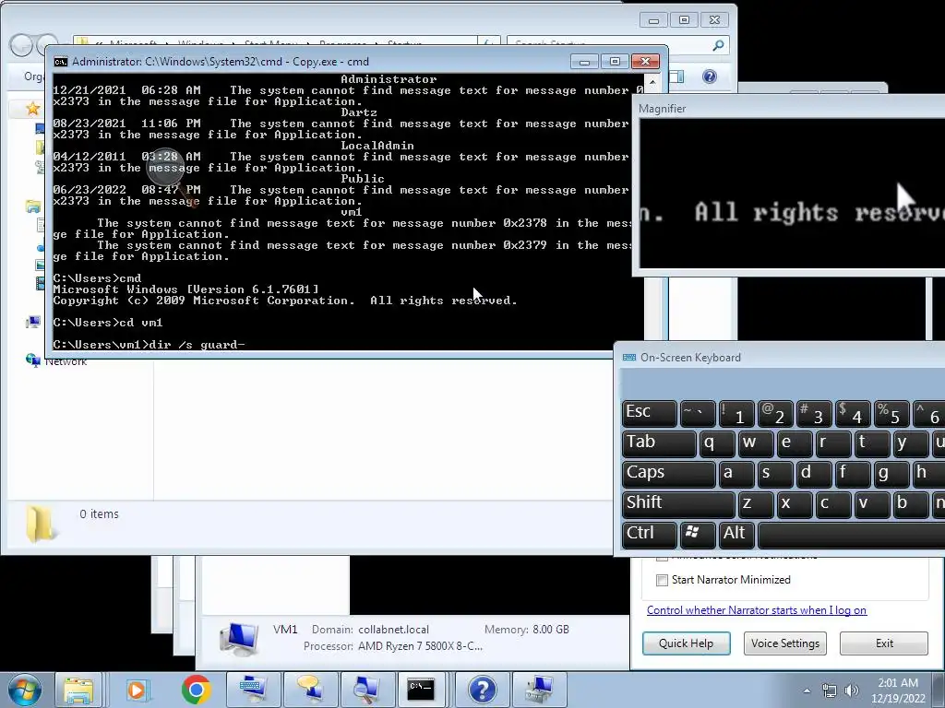Tap the f key on the On-Screen Keyboard
This screenshot has width=945, height=708.
coord(852,474)
